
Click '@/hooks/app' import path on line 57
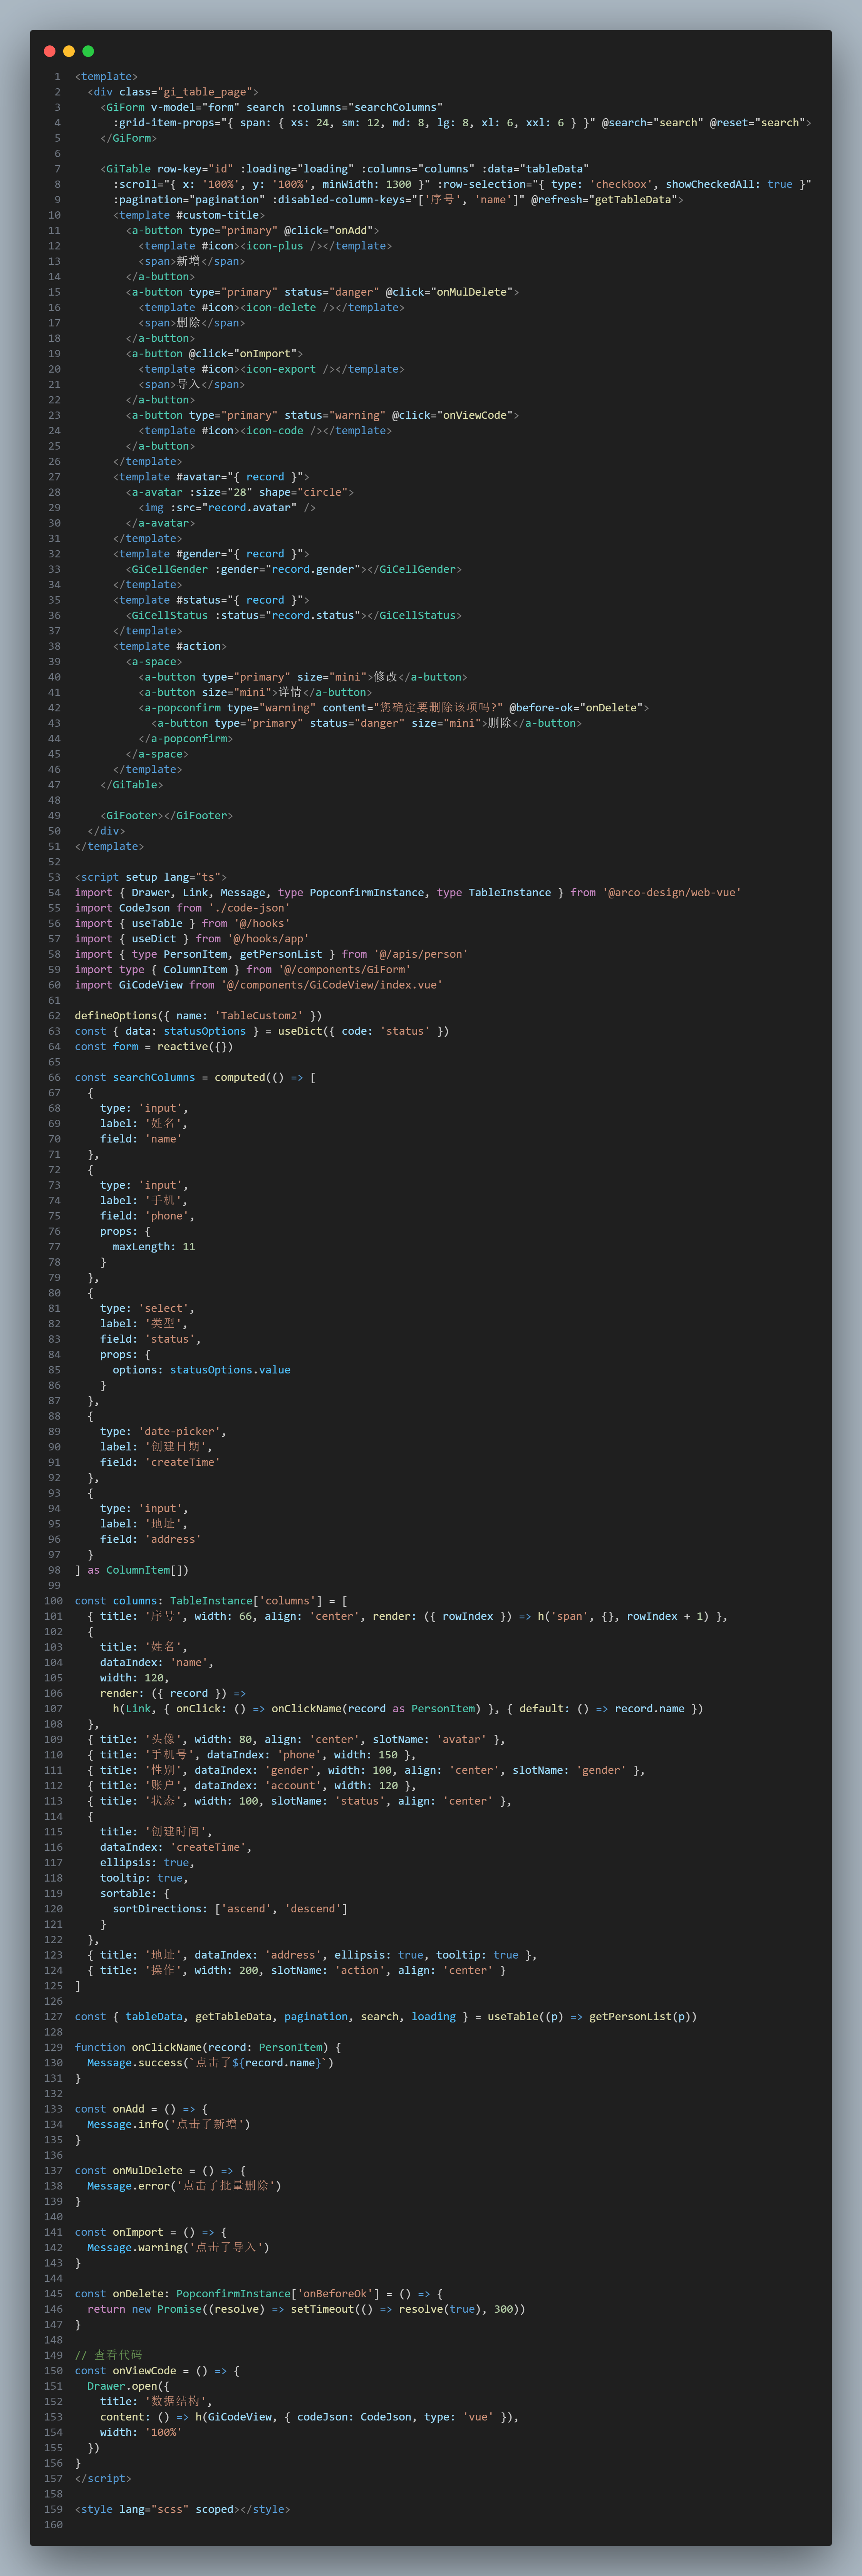tap(268, 939)
